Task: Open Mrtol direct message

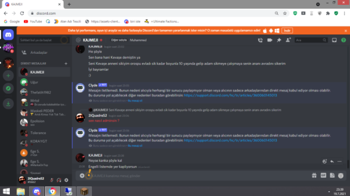Action: 44,102
